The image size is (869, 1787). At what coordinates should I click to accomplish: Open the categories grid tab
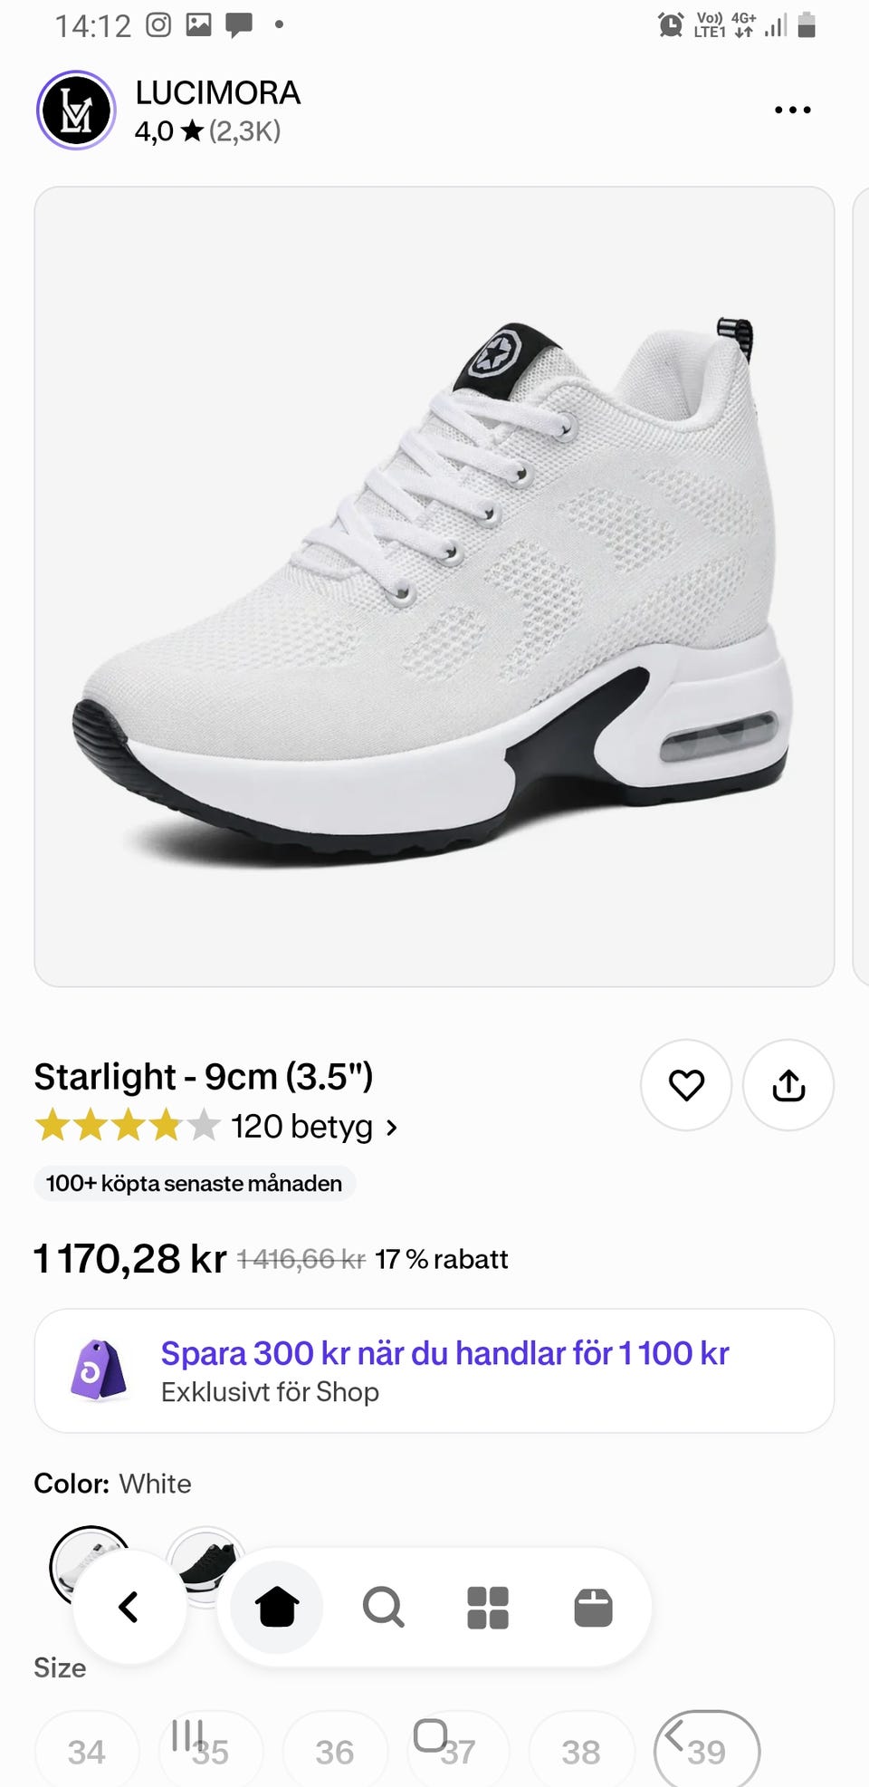(x=488, y=1608)
